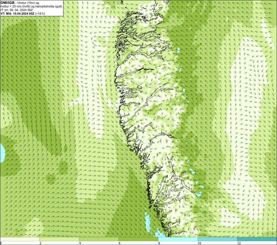
Task: Click the scale label '8'
Action: tap(159, 243)
